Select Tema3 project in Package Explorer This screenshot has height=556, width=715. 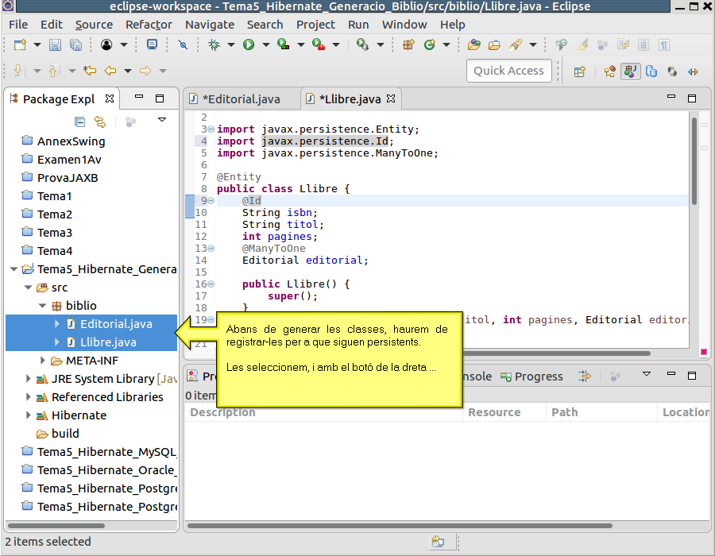point(54,233)
